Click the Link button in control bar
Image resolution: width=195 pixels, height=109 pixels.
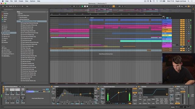point(3,6)
